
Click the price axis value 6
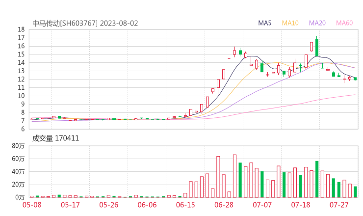point(23,129)
